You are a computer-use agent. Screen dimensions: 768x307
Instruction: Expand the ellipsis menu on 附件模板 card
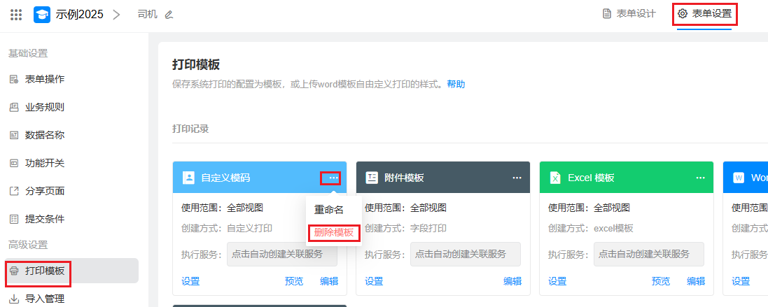517,178
